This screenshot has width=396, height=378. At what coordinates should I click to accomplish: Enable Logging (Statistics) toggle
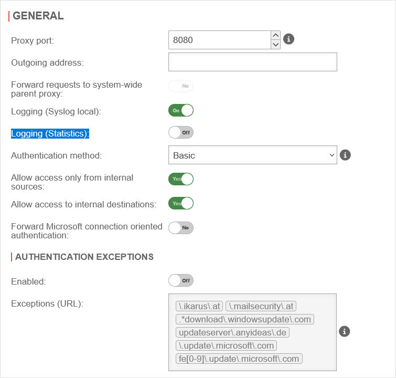(x=181, y=132)
